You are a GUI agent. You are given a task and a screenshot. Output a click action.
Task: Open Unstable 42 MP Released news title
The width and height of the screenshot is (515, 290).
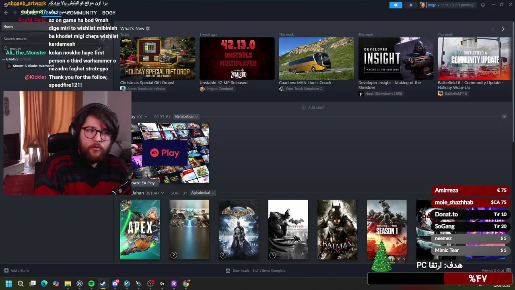coord(224,83)
